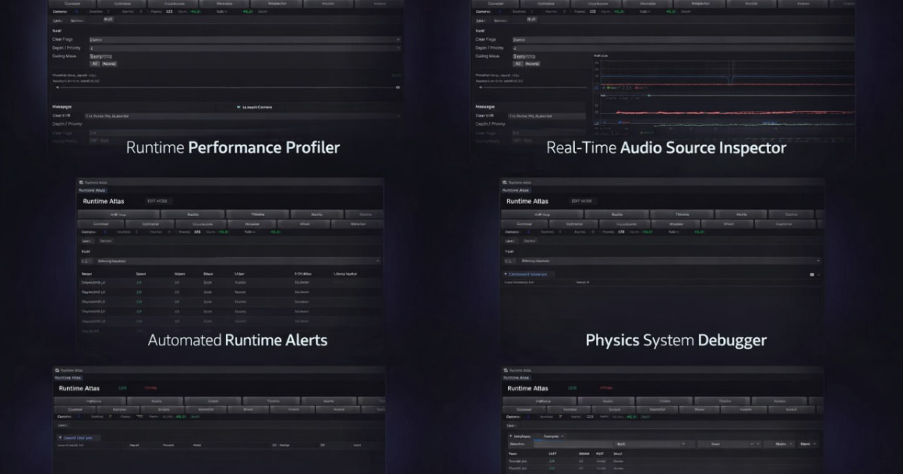
Task: Open the Timeline tab in Runtime Alerts window
Action: 258,214
